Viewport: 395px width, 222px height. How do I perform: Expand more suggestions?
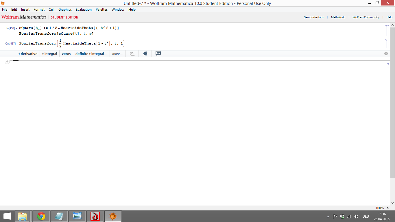(x=118, y=54)
